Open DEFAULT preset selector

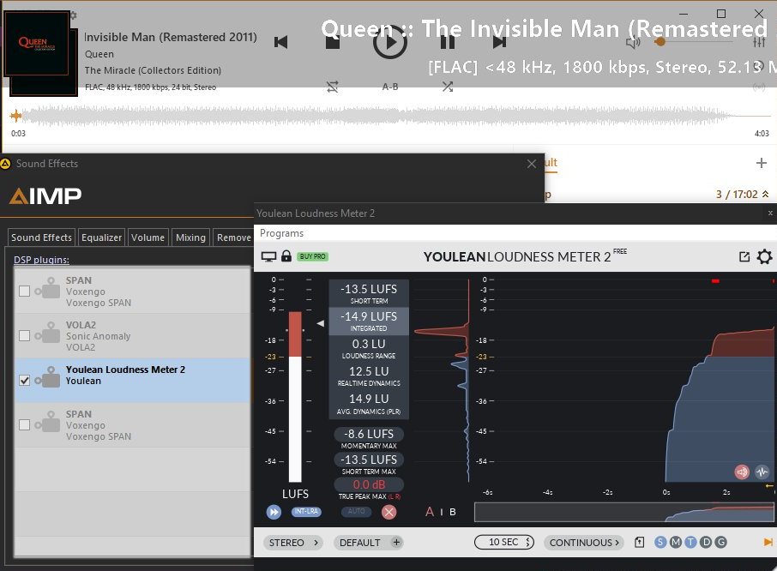360,543
